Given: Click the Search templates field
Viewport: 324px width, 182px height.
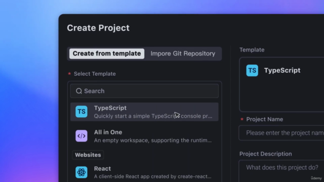Looking at the screenshot, I should [x=144, y=91].
